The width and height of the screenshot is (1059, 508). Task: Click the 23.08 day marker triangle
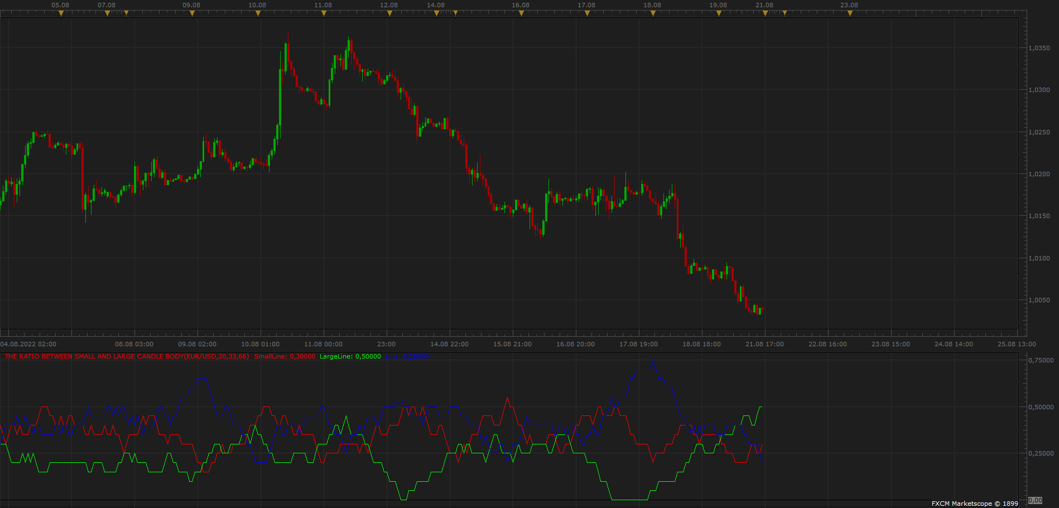(x=850, y=13)
